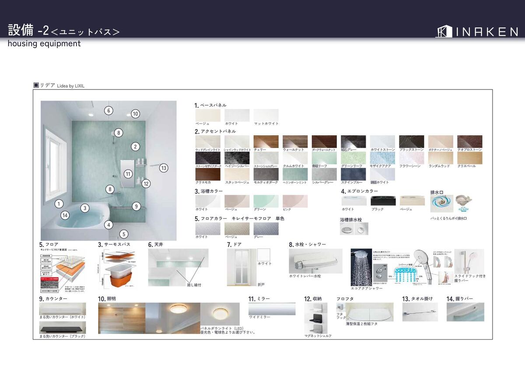Open the エコアクアシャワー shower image

click(x=367, y=267)
